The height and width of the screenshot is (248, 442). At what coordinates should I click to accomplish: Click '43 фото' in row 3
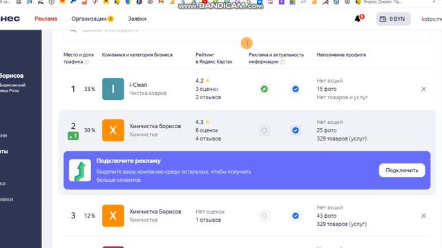coord(327,216)
